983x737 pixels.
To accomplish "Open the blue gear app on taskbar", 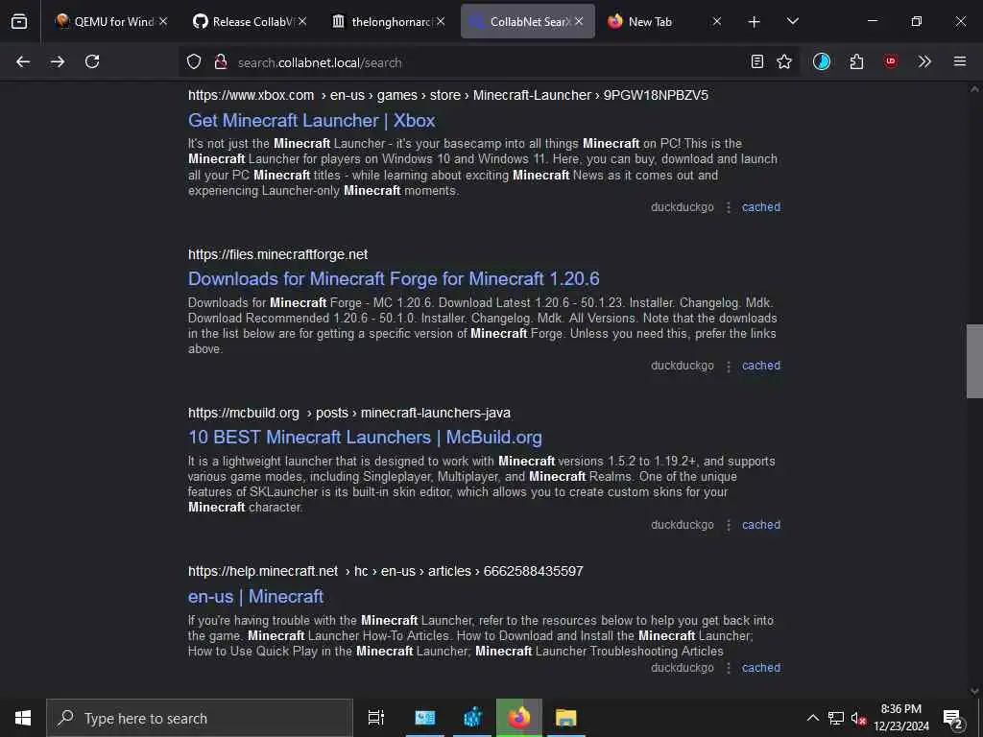I will point(472,718).
